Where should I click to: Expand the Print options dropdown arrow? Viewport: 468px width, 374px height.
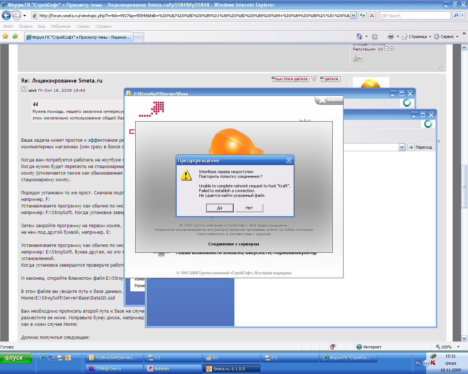[398, 37]
